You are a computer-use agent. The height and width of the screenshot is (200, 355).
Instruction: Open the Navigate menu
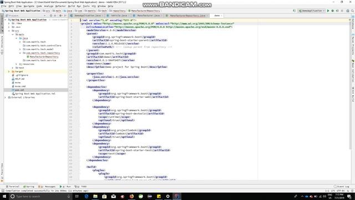pyautogui.click(x=29, y=6)
